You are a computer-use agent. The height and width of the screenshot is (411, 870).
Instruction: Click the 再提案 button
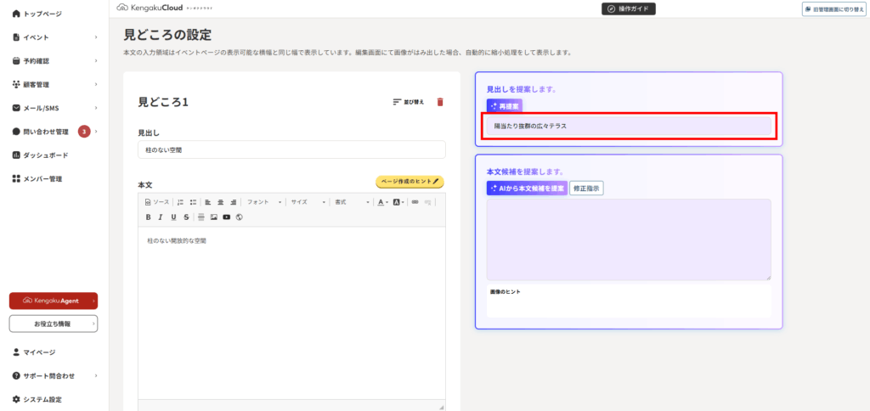pyautogui.click(x=505, y=105)
